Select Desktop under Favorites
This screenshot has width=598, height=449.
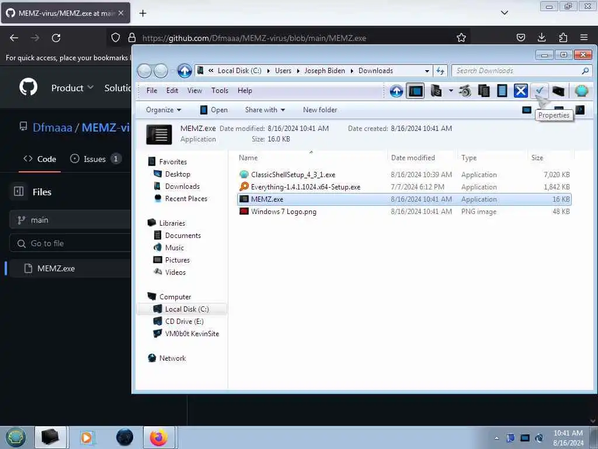click(178, 174)
